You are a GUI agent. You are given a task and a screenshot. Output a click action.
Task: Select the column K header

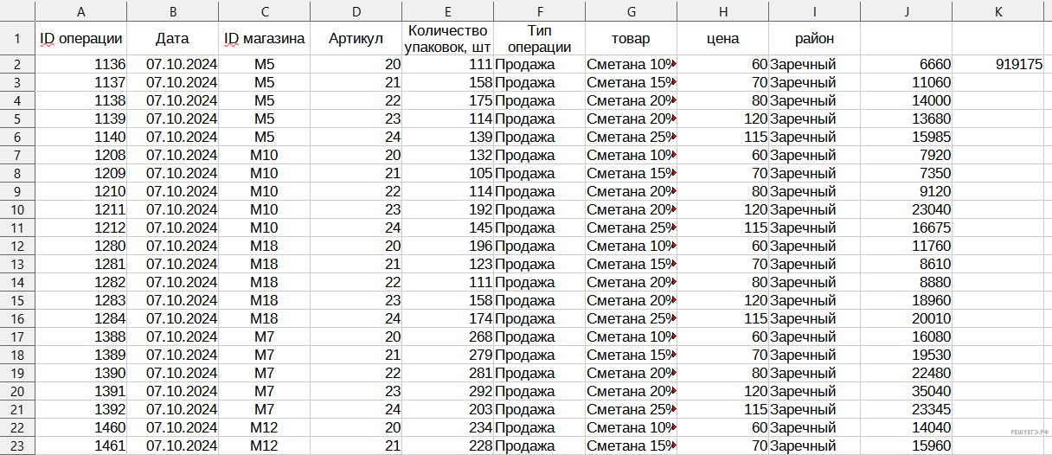pyautogui.click(x=998, y=12)
